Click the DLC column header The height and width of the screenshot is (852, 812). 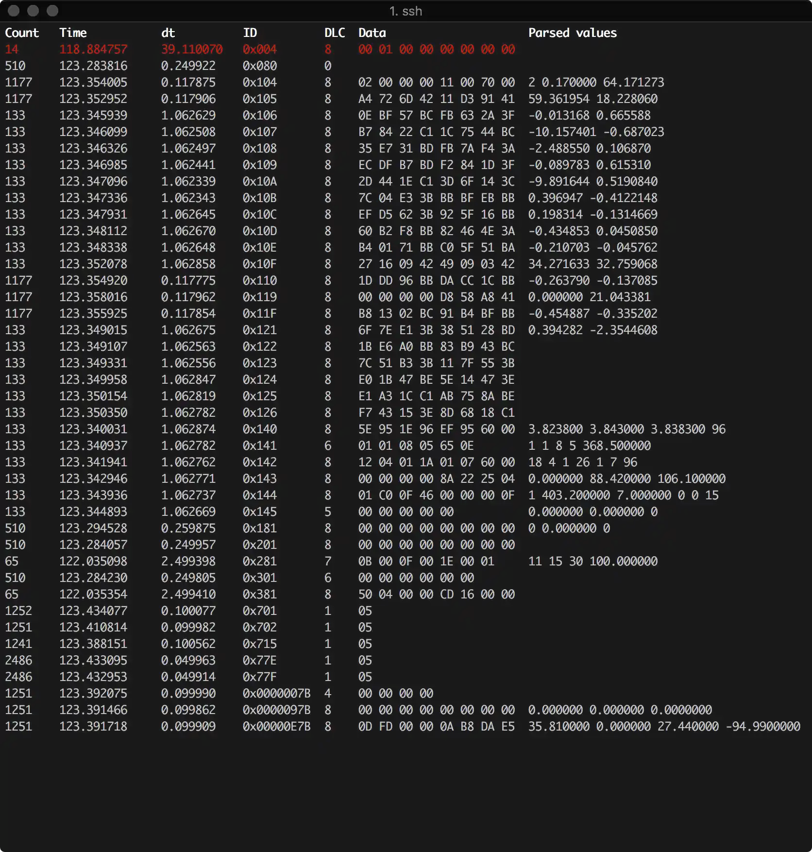(335, 33)
